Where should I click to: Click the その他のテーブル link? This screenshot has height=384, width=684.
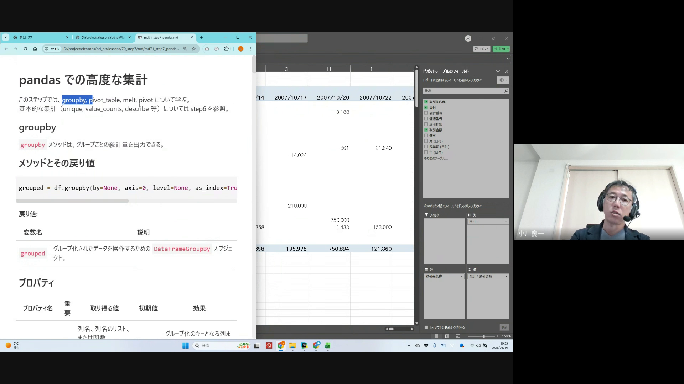(436, 158)
